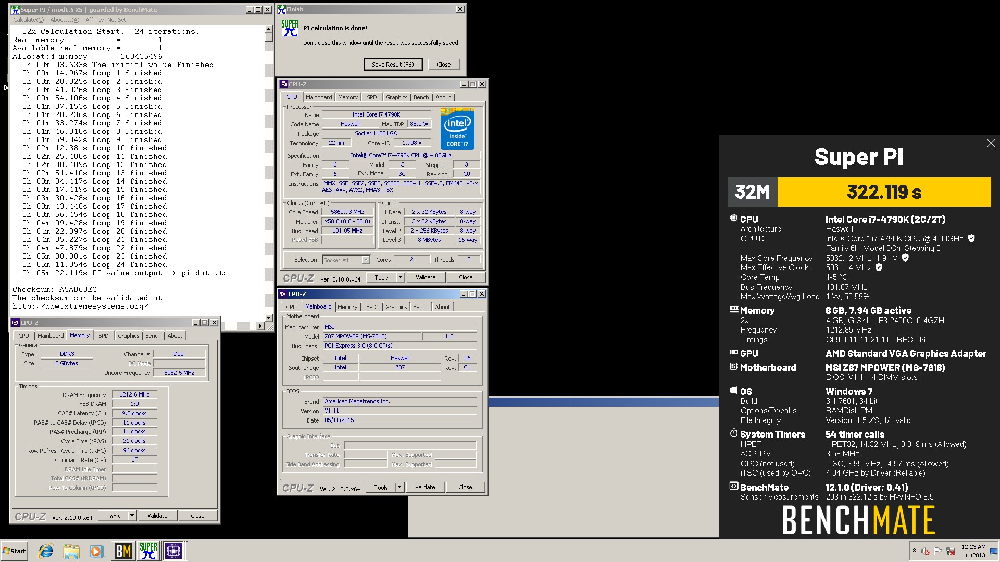1000x562 pixels.
Task: Click the DRAM Frequency 1212.6 MHz field
Action: point(134,395)
